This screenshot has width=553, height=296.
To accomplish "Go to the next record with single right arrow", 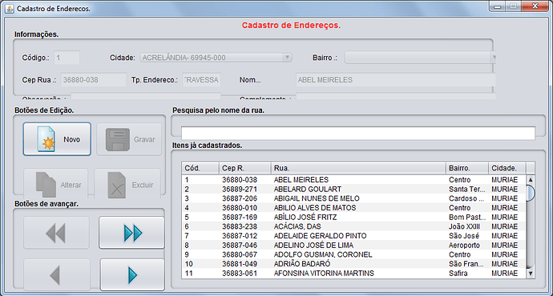I will click(x=132, y=275).
